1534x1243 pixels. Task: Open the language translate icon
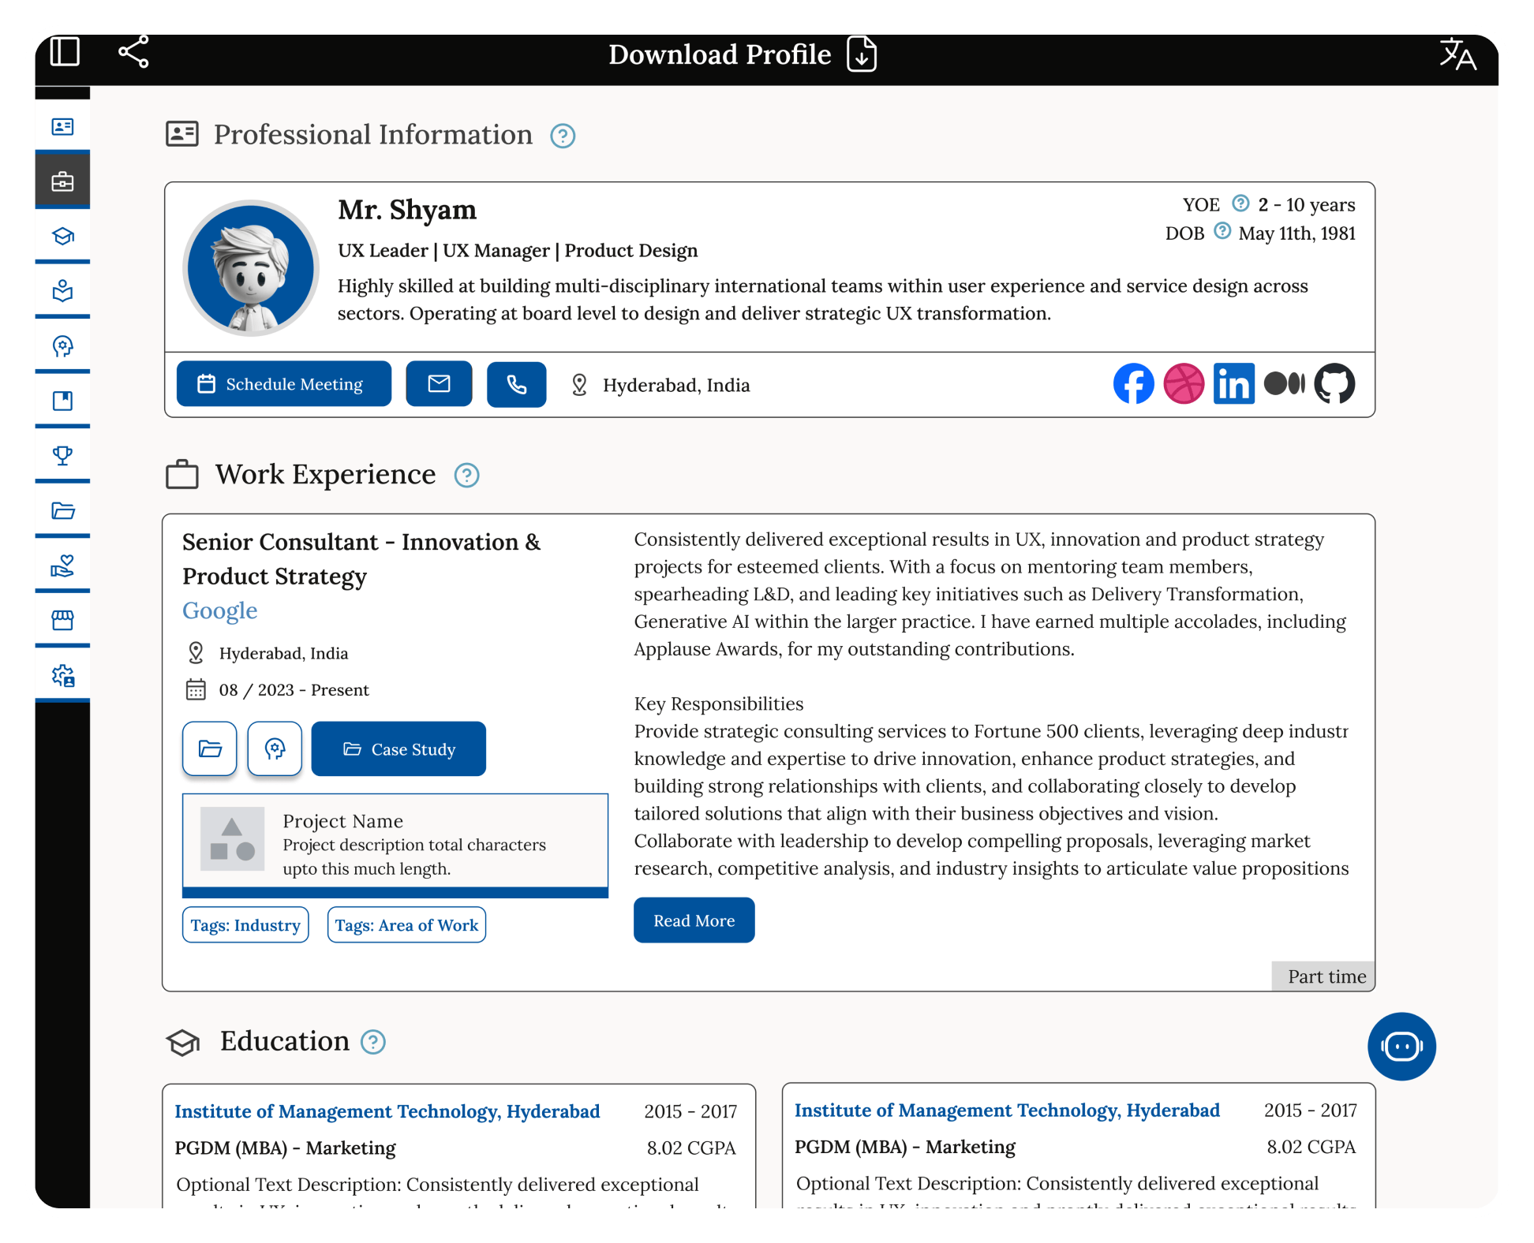point(1457,54)
